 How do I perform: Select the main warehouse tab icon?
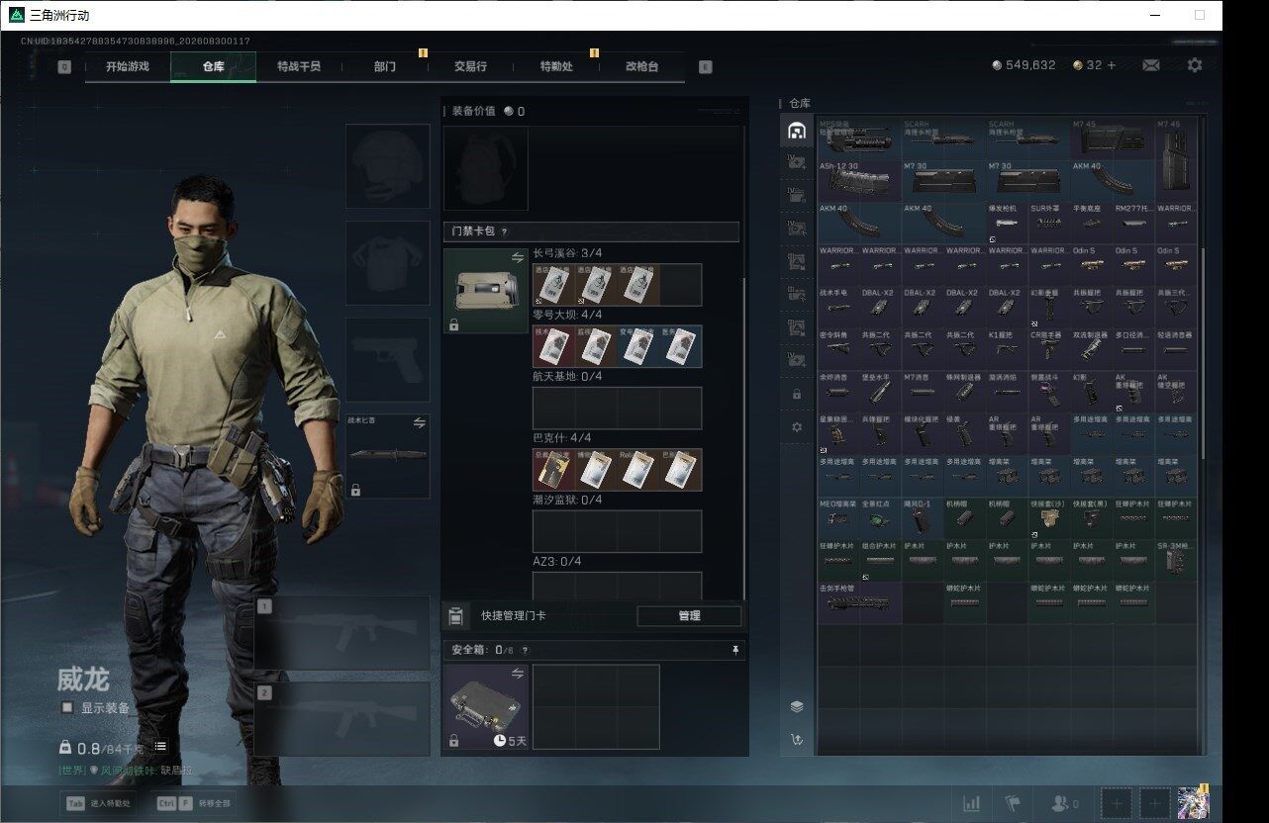pos(797,131)
